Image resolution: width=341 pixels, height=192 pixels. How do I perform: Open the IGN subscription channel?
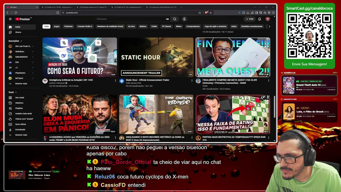point(21,62)
